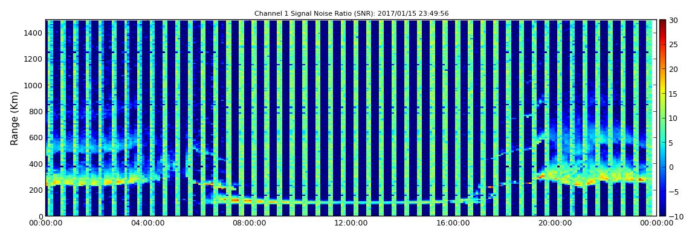
Task: Click the SNR color scale bar
Action: 662,118
